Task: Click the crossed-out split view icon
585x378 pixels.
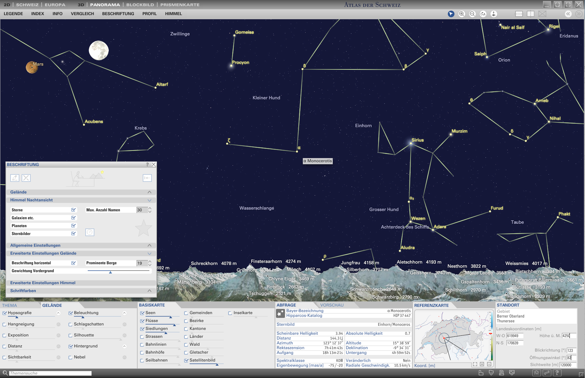Action: point(542,14)
